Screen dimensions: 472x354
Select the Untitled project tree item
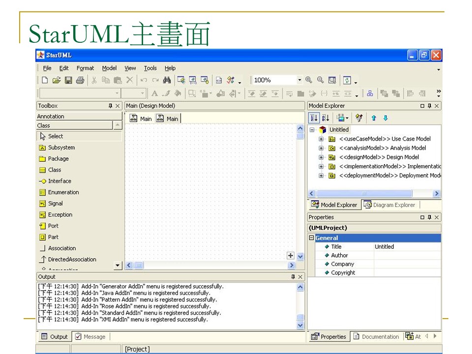[339, 130]
